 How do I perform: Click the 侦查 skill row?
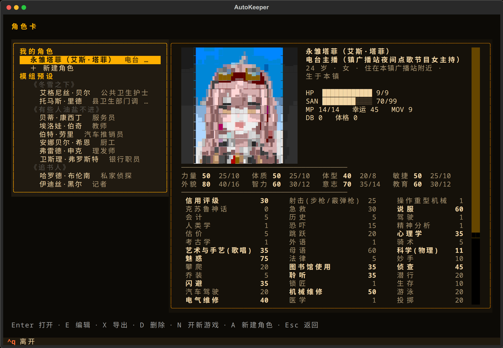(430, 267)
